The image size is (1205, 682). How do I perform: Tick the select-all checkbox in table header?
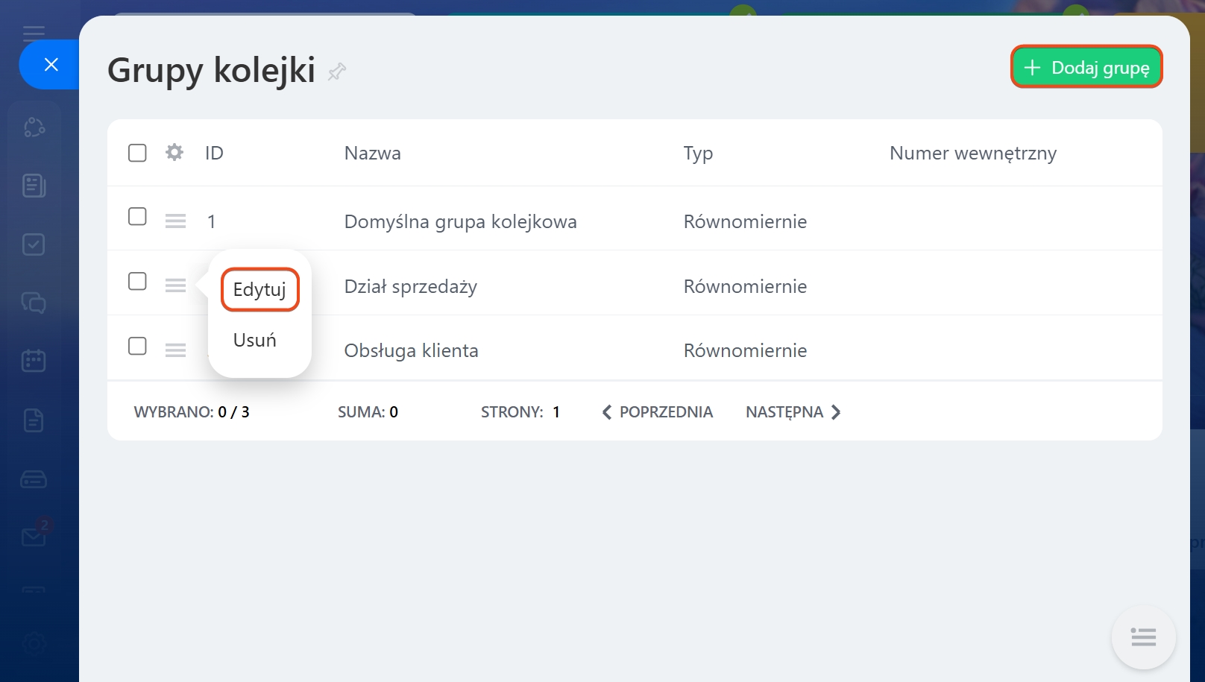click(137, 153)
